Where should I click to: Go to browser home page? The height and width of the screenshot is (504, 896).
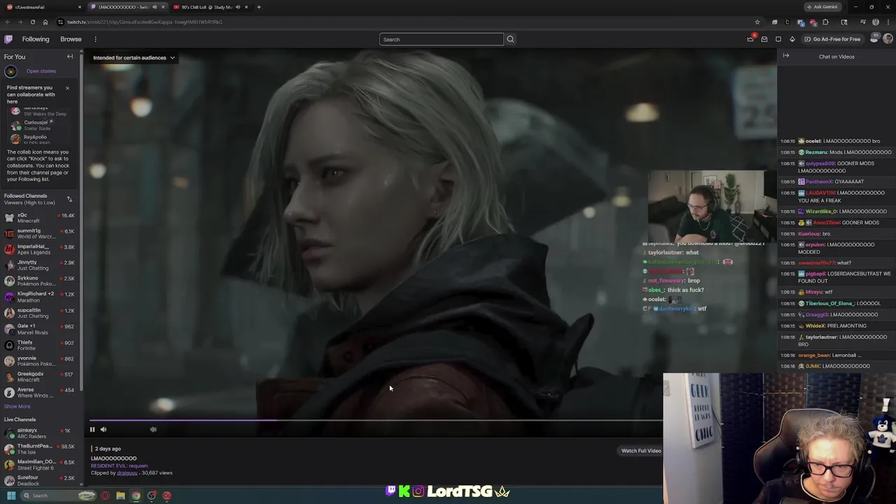pos(45,22)
